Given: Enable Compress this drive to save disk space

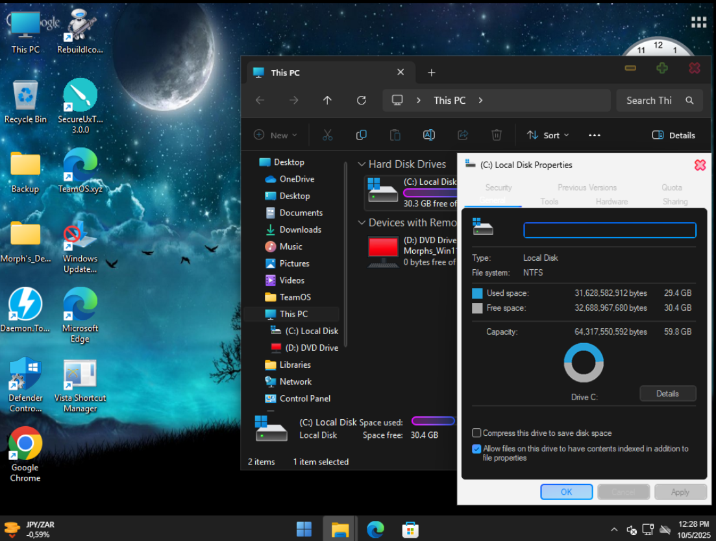Looking at the screenshot, I should pyautogui.click(x=477, y=433).
